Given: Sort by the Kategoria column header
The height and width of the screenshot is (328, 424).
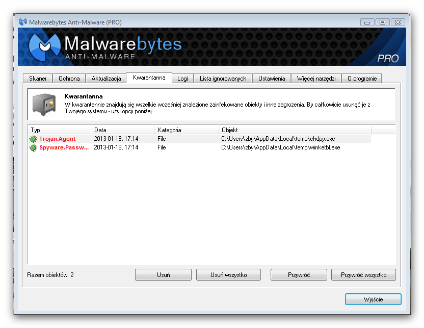Looking at the screenshot, I should click(187, 130).
